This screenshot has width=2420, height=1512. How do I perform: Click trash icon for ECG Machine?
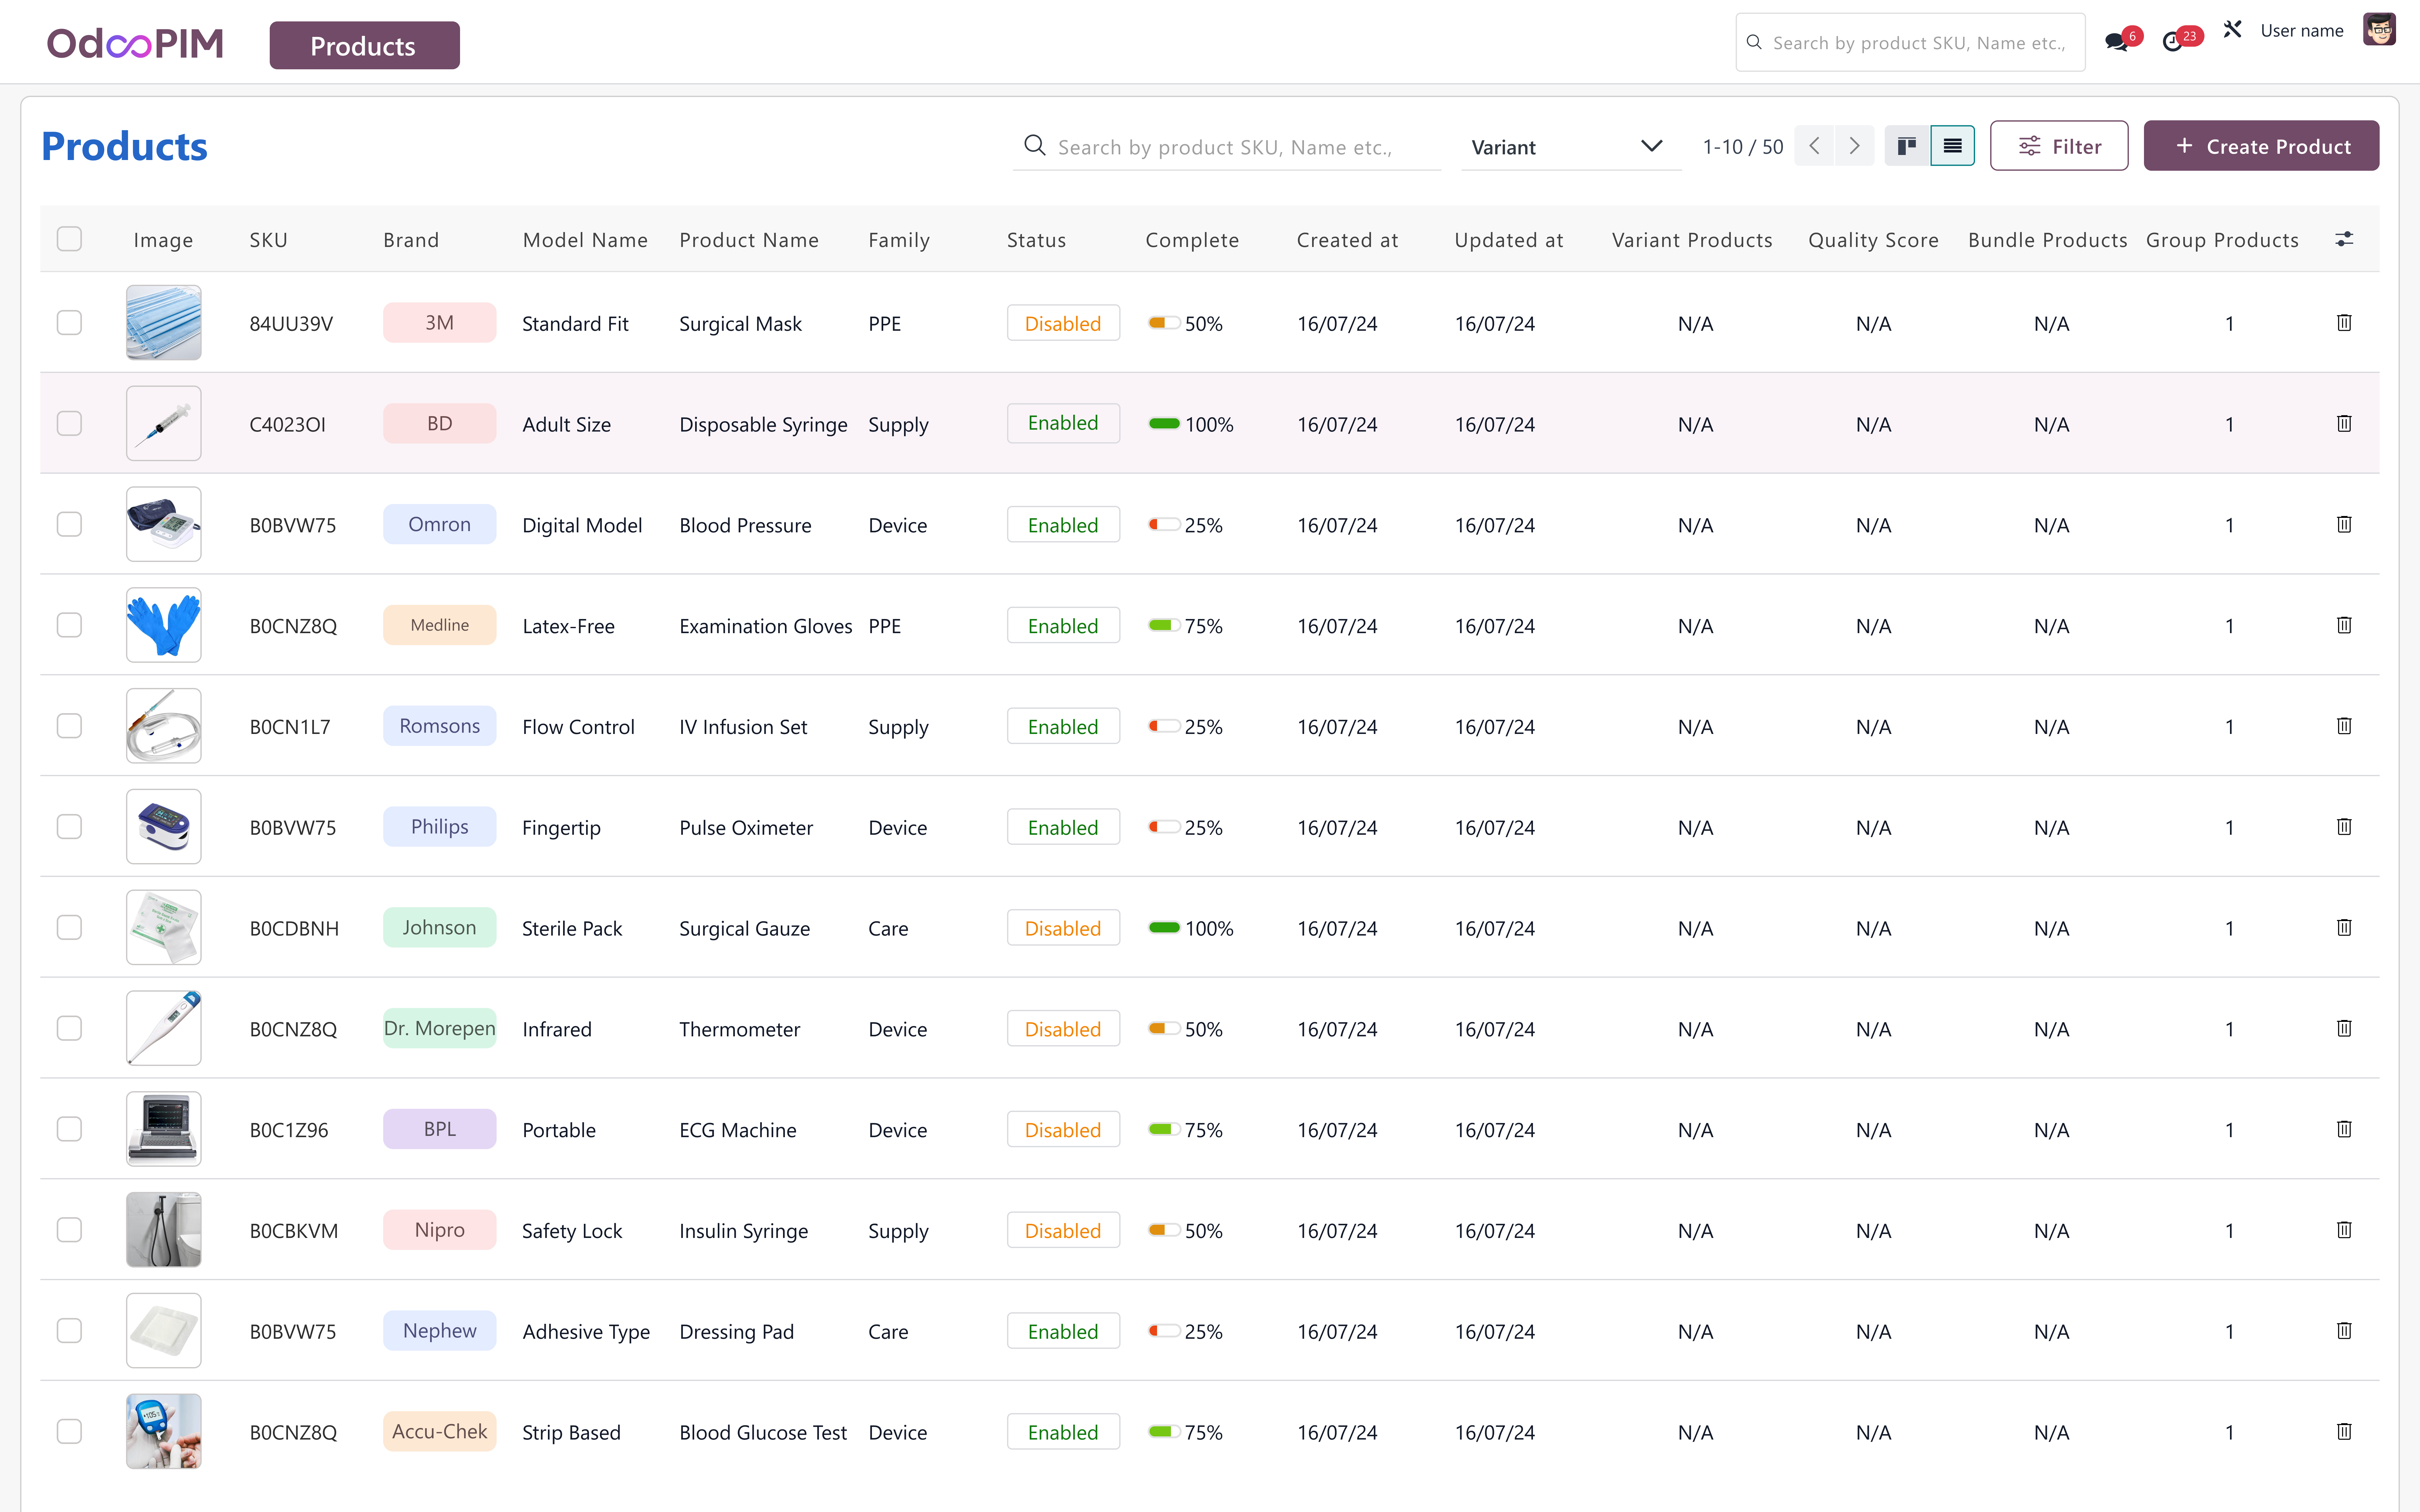click(2344, 1129)
